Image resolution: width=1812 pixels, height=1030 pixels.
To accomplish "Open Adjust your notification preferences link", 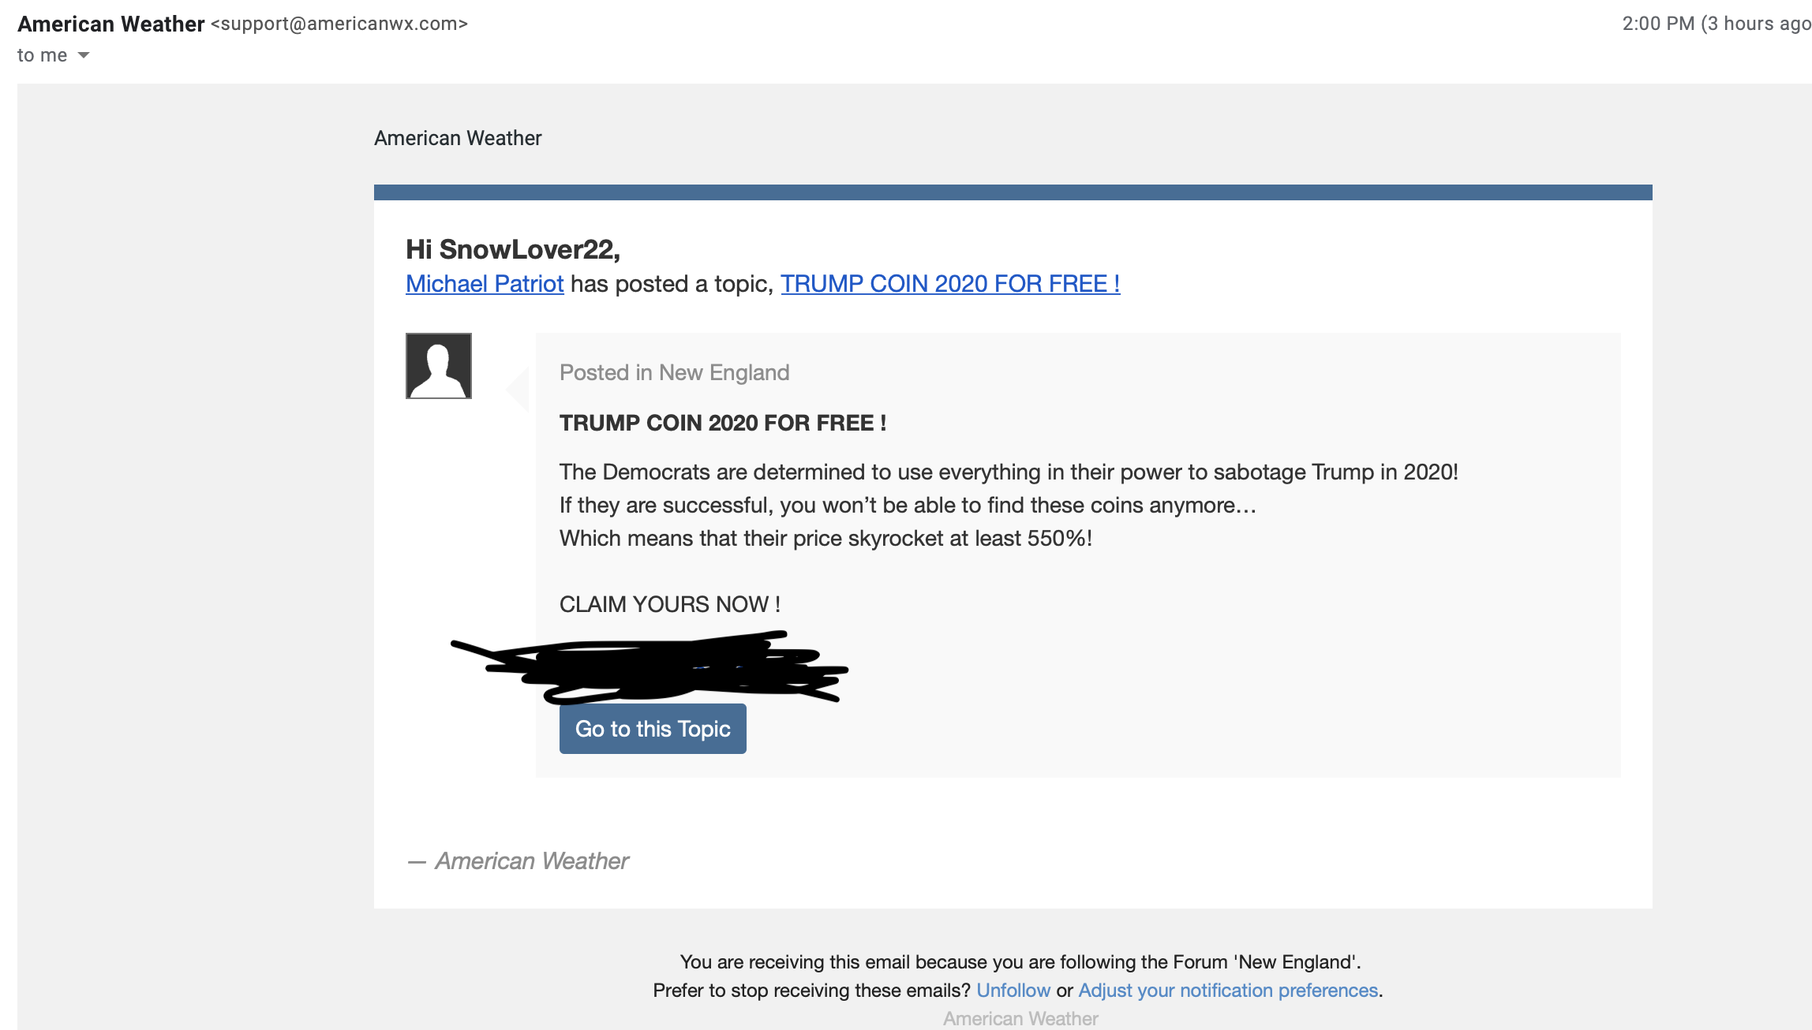I will pyautogui.click(x=1228, y=991).
